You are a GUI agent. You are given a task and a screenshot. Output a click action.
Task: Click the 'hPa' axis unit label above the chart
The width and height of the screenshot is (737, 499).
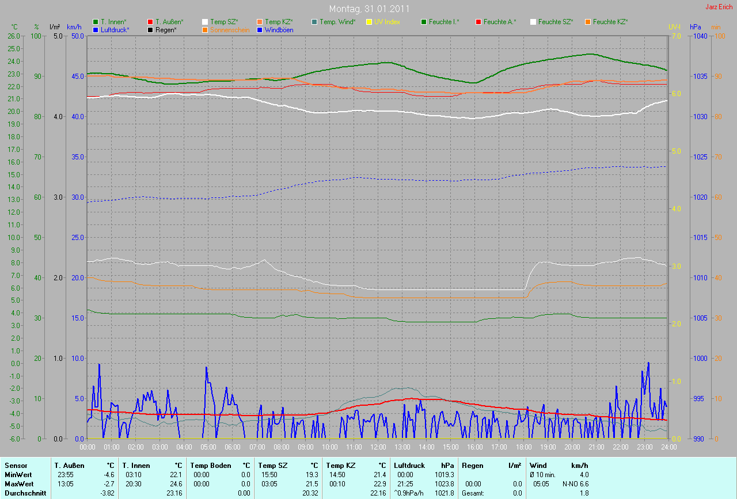click(x=696, y=27)
